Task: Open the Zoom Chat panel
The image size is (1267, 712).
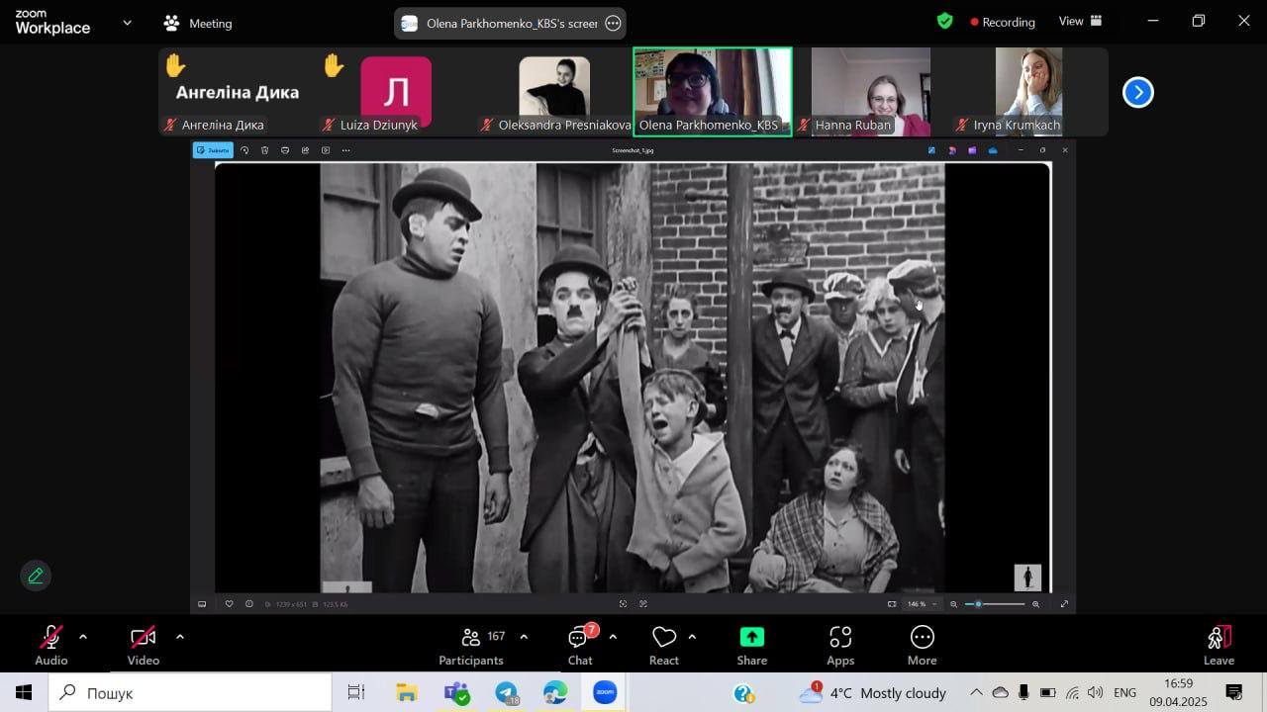Action: pos(580,645)
